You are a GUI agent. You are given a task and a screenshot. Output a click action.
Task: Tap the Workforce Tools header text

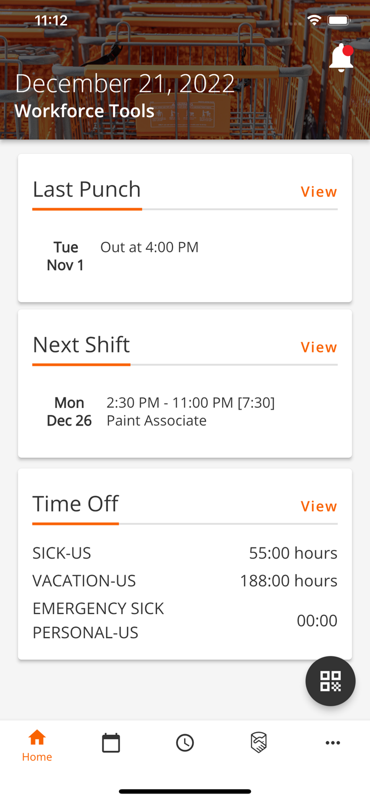point(84,110)
